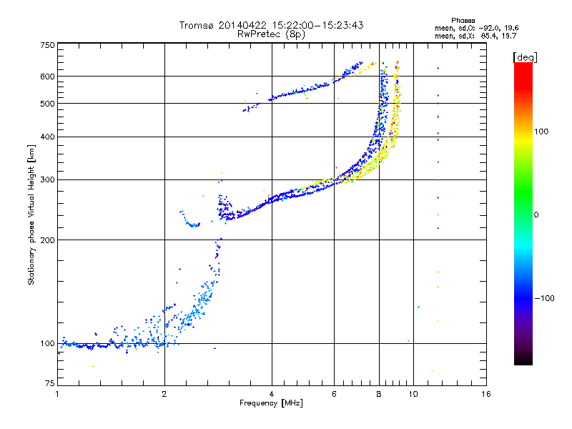Click the x-axis tick label '6'
This screenshot has width=572, height=429.
[334, 394]
